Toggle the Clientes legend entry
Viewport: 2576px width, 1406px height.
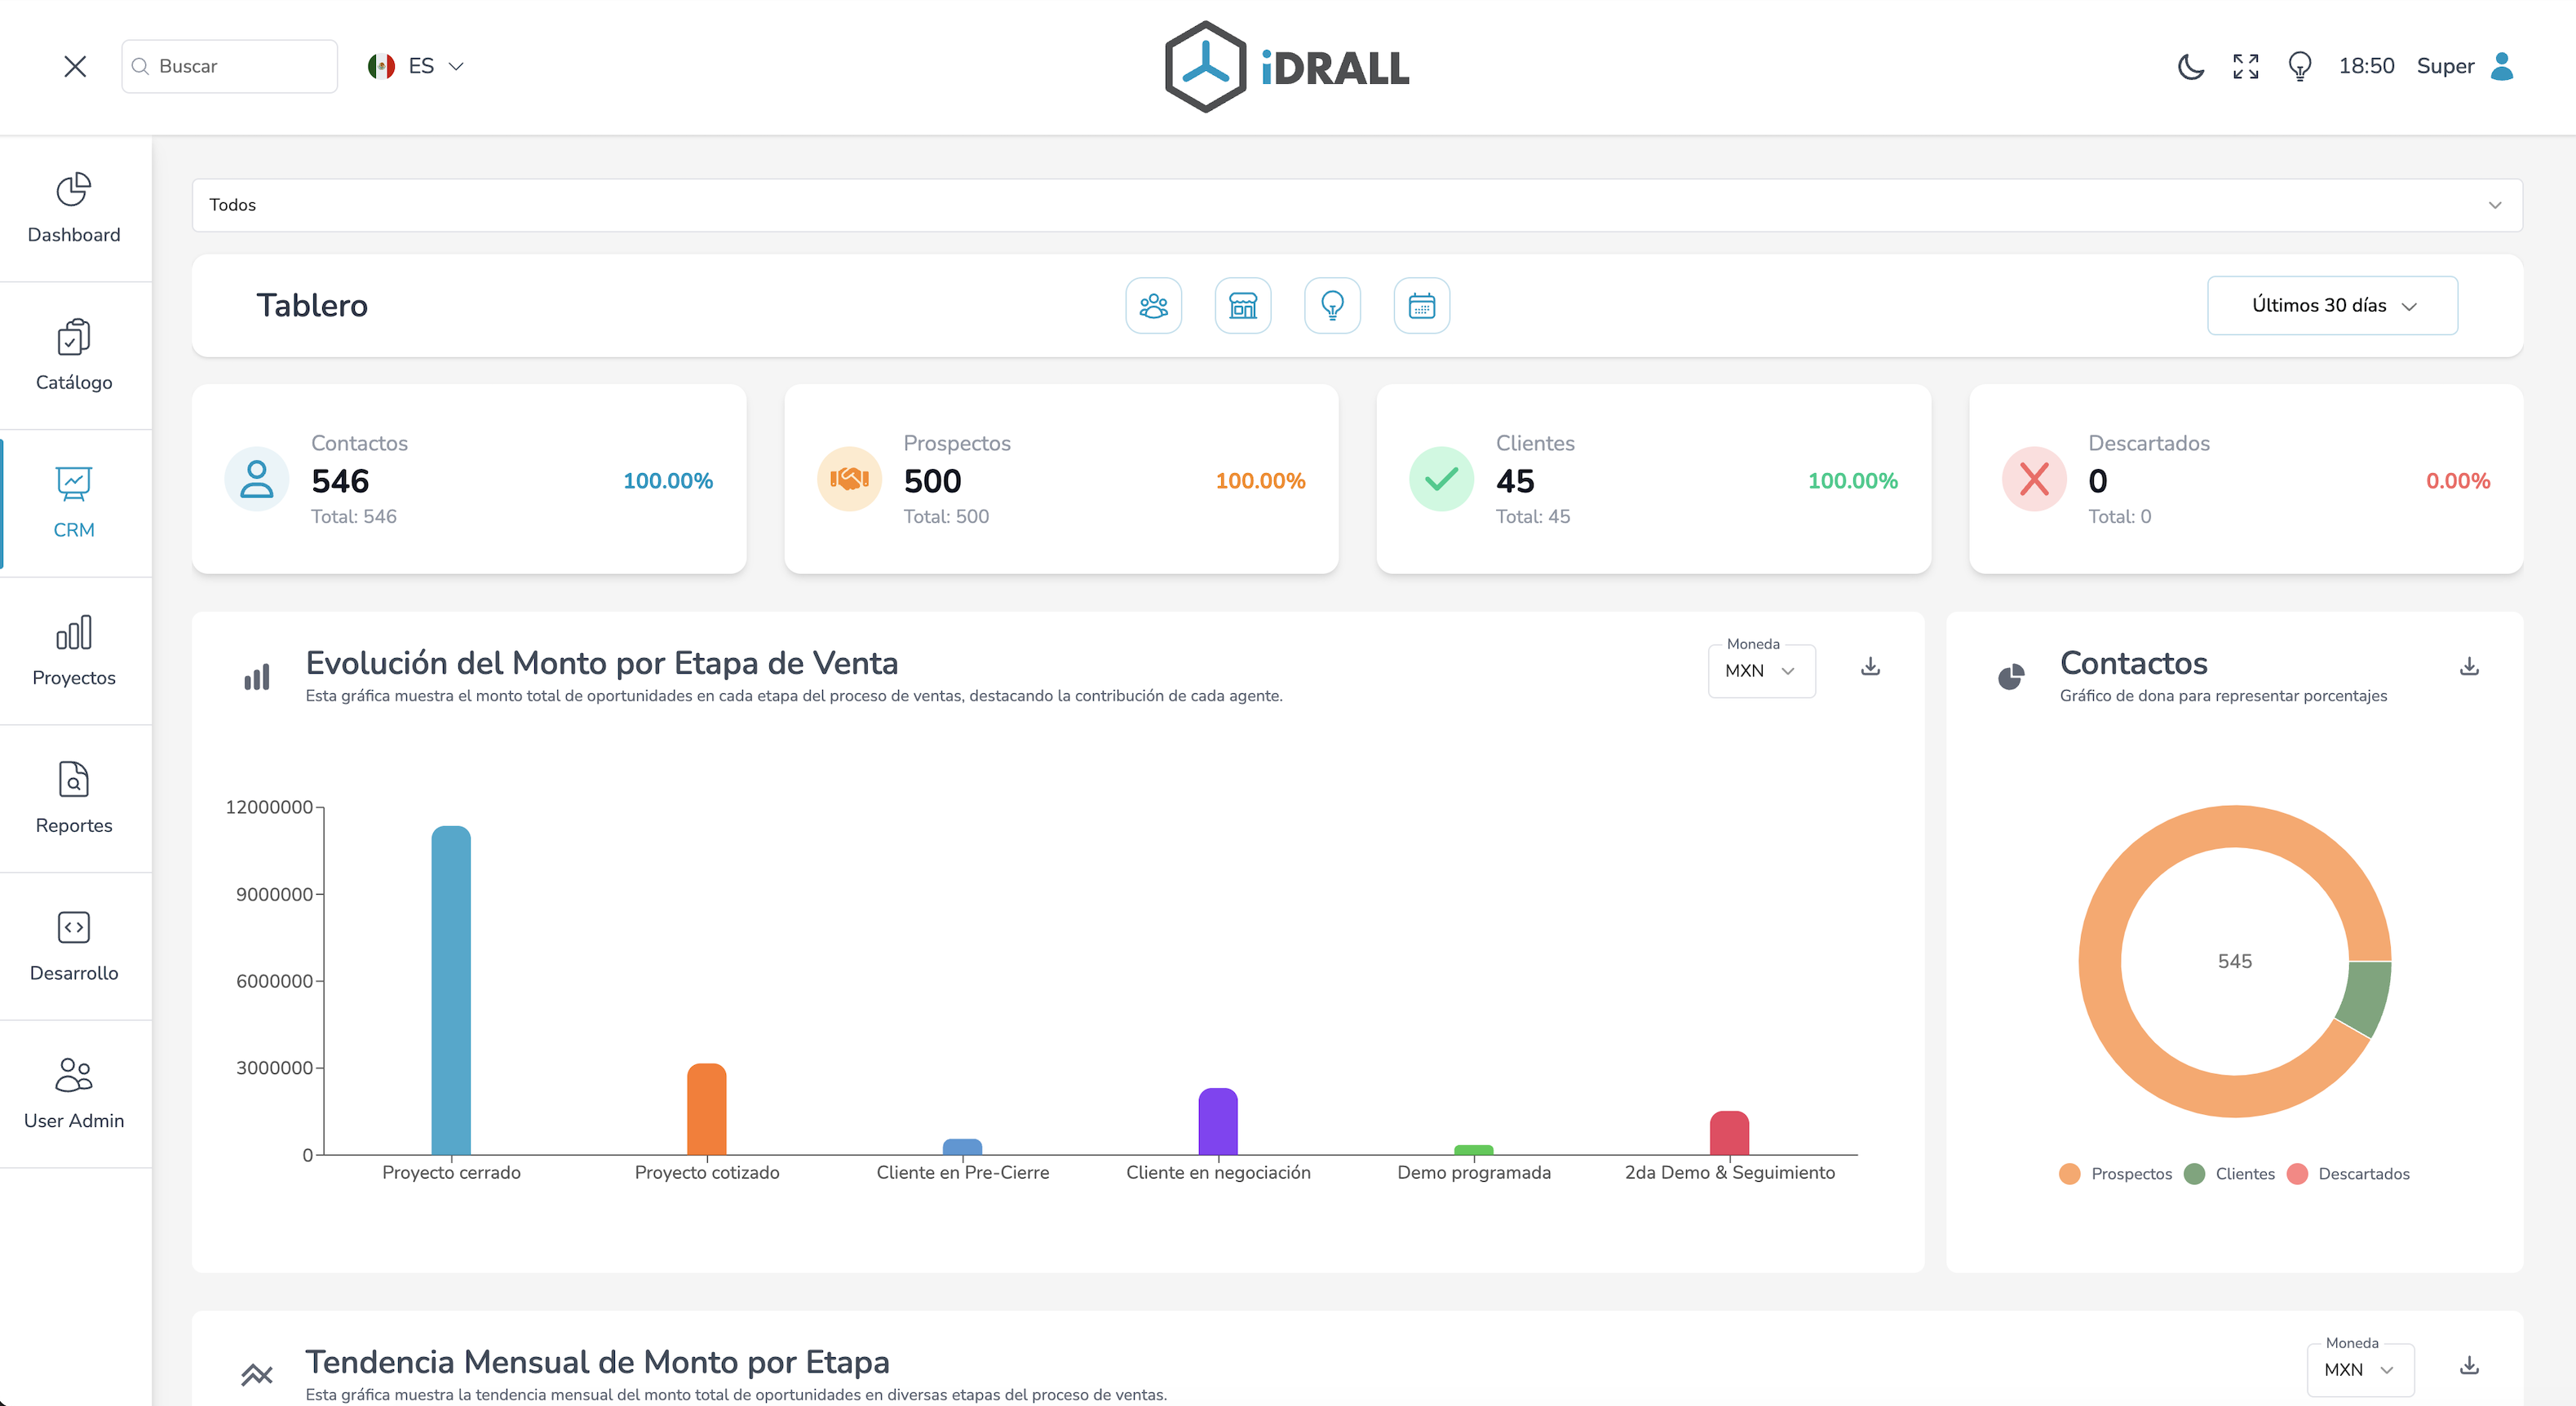coord(2231,1174)
